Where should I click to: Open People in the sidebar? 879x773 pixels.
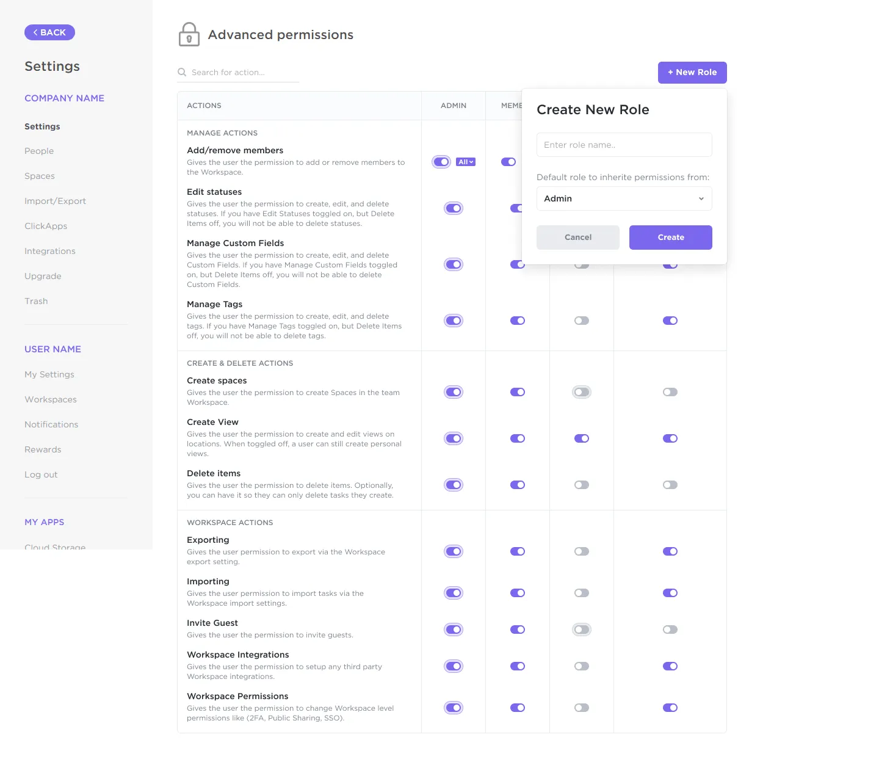[39, 151]
